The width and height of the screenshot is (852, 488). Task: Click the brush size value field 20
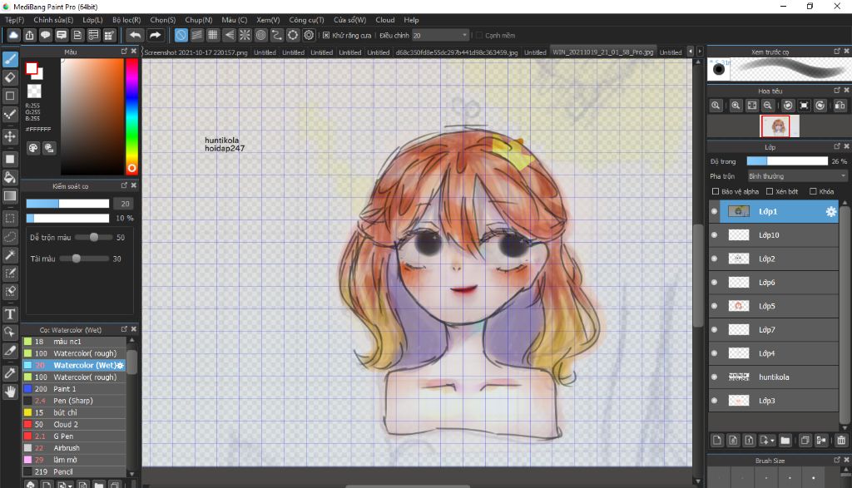pos(123,204)
